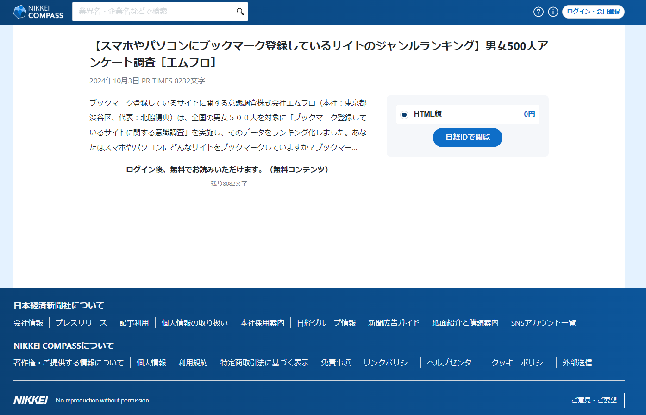646x415 pixels.
Task: Open the 本社採用案内 link
Action: coord(263,323)
